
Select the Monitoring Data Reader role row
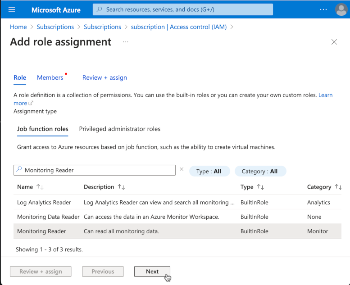(x=48, y=217)
